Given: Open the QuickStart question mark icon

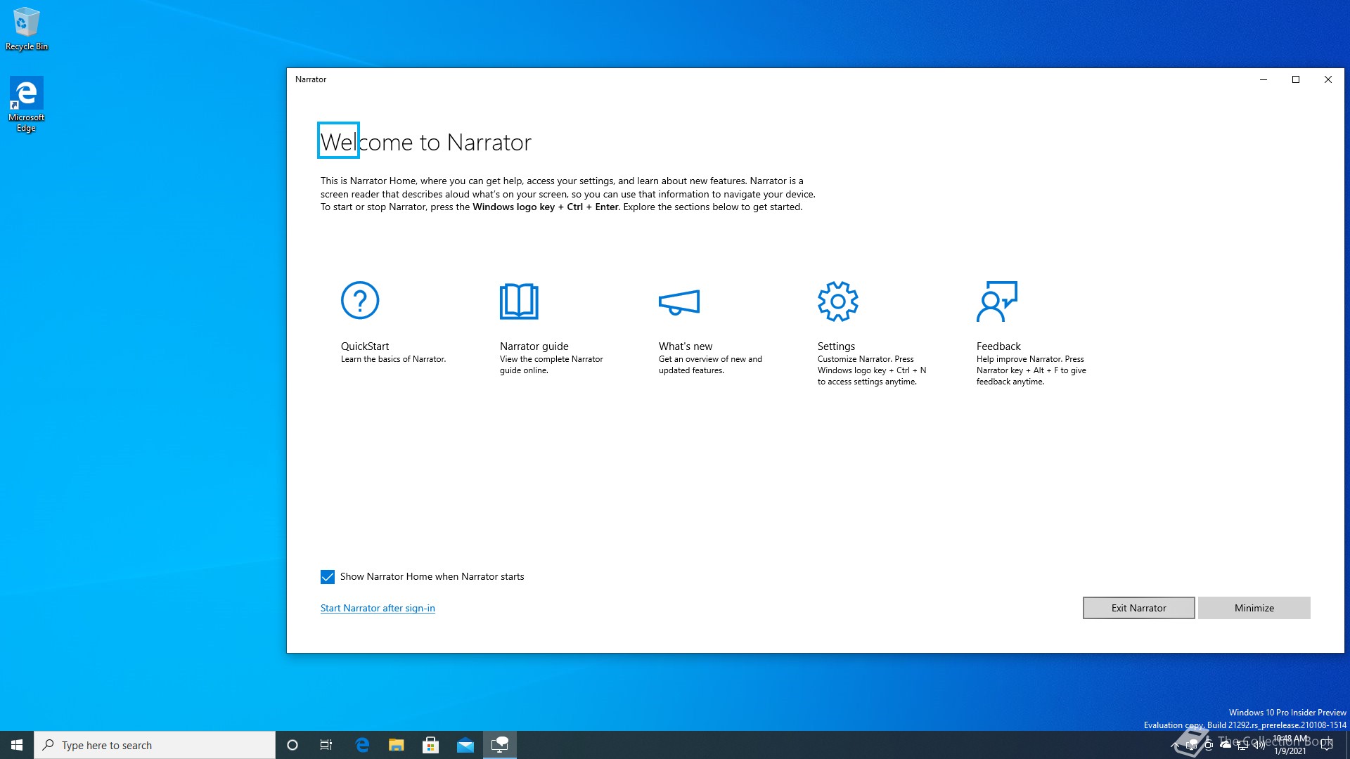Looking at the screenshot, I should (x=359, y=301).
